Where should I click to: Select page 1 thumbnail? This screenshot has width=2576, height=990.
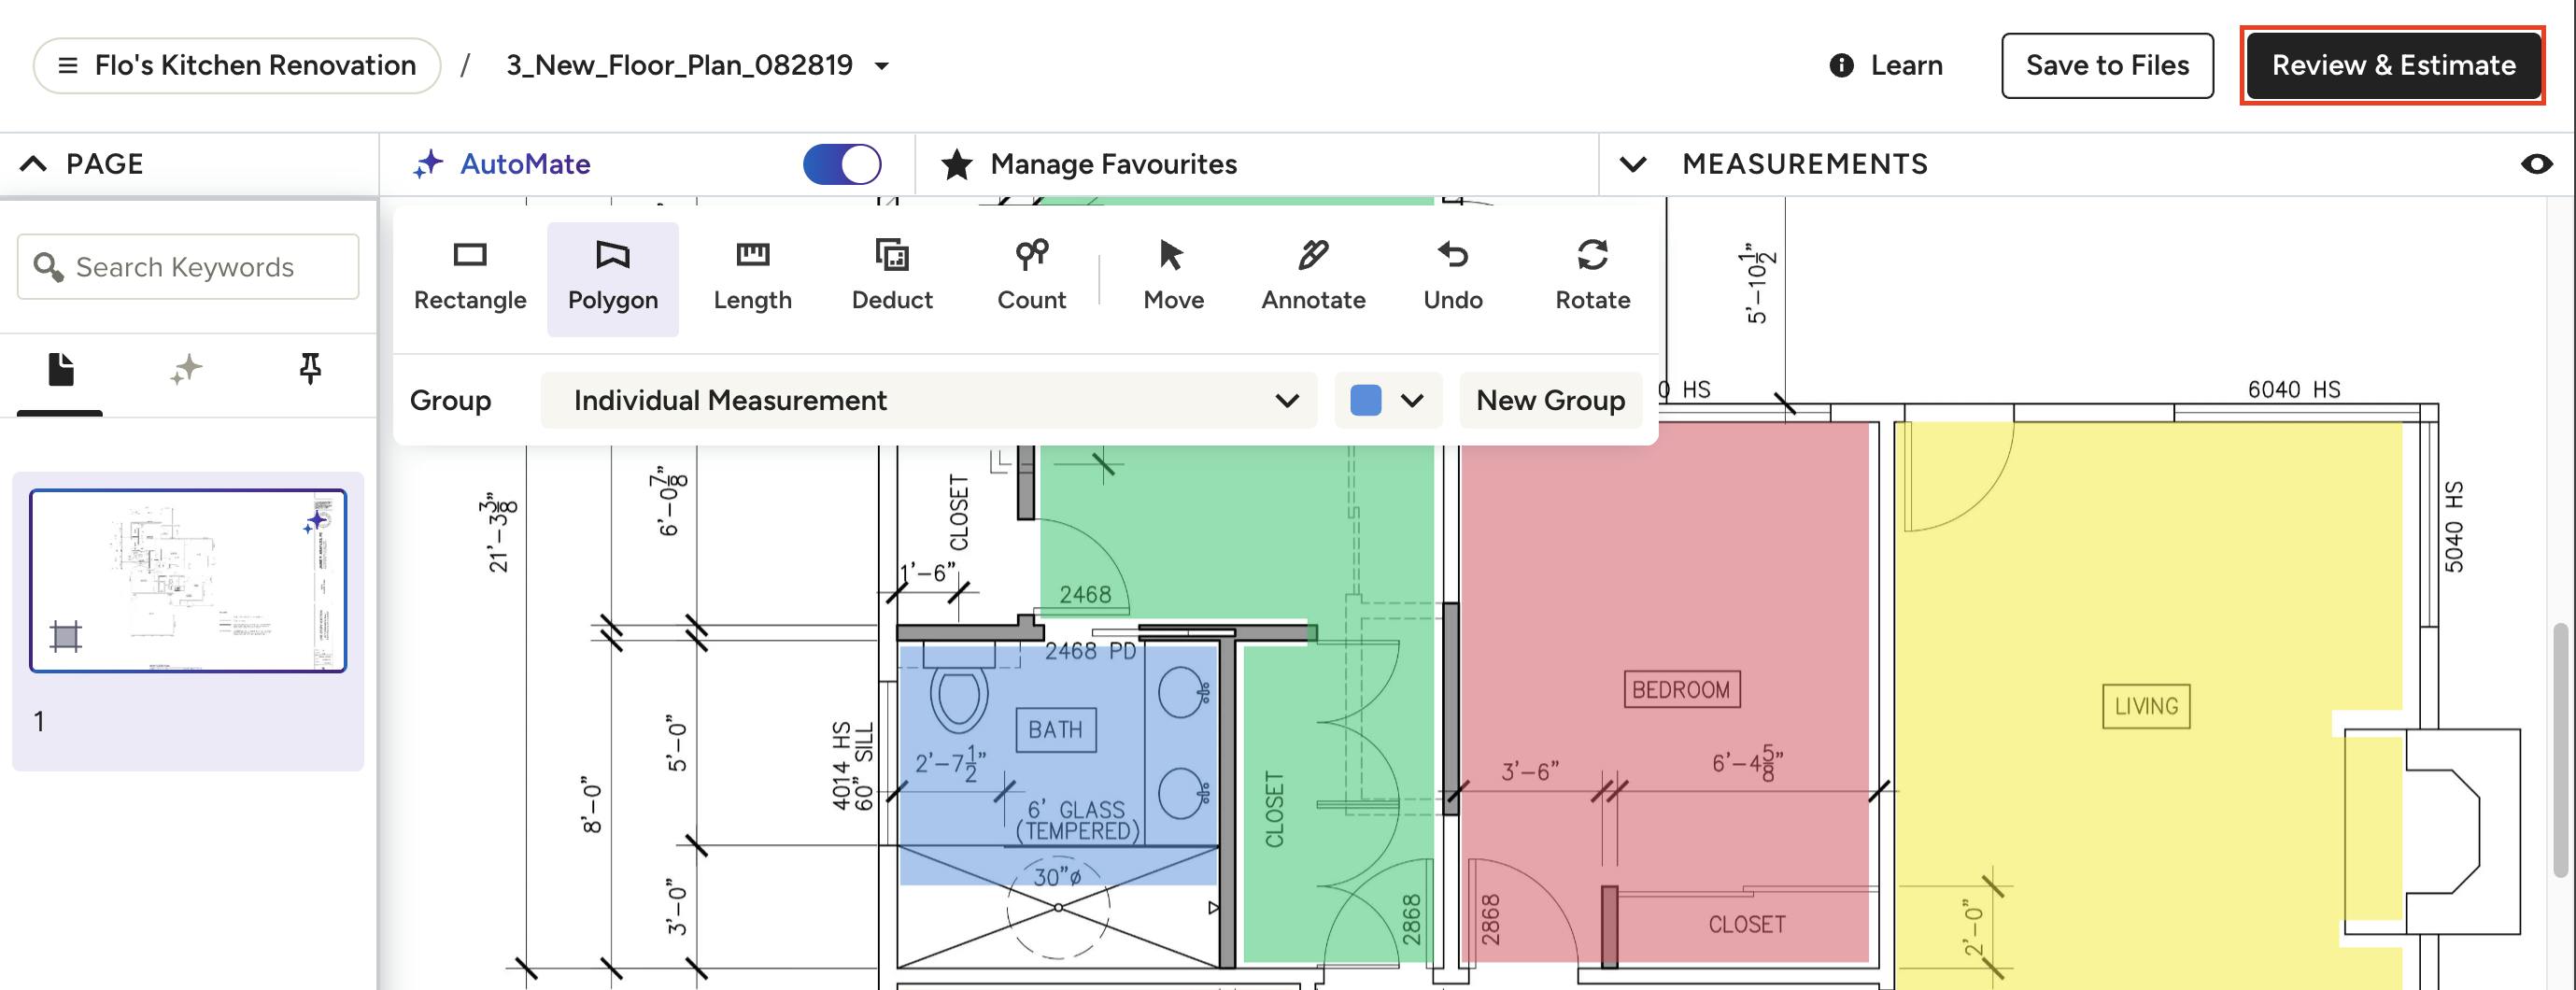(188, 580)
